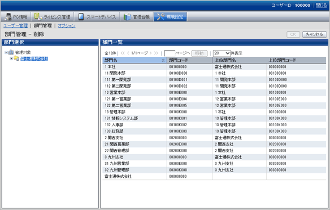Click the 閉じる link at top right
Screen dimensions: 330x210
322,5
